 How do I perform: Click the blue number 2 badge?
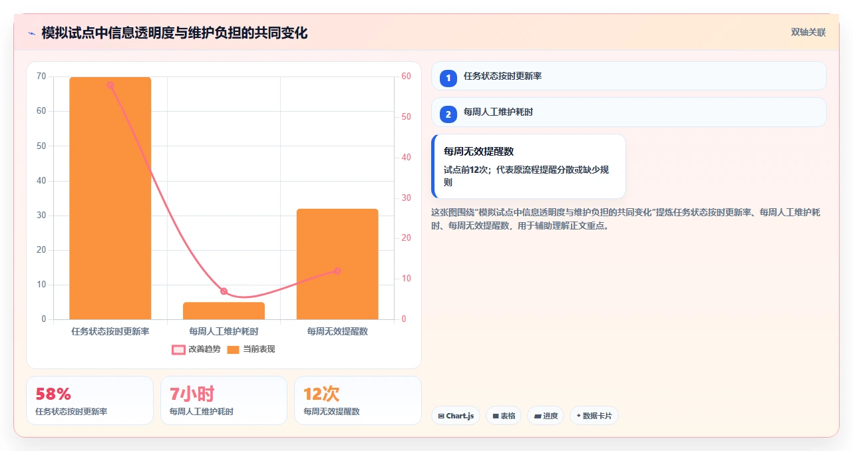point(448,114)
